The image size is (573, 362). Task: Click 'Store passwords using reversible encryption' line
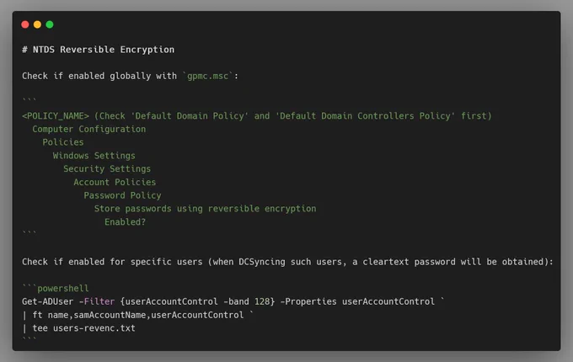point(206,209)
